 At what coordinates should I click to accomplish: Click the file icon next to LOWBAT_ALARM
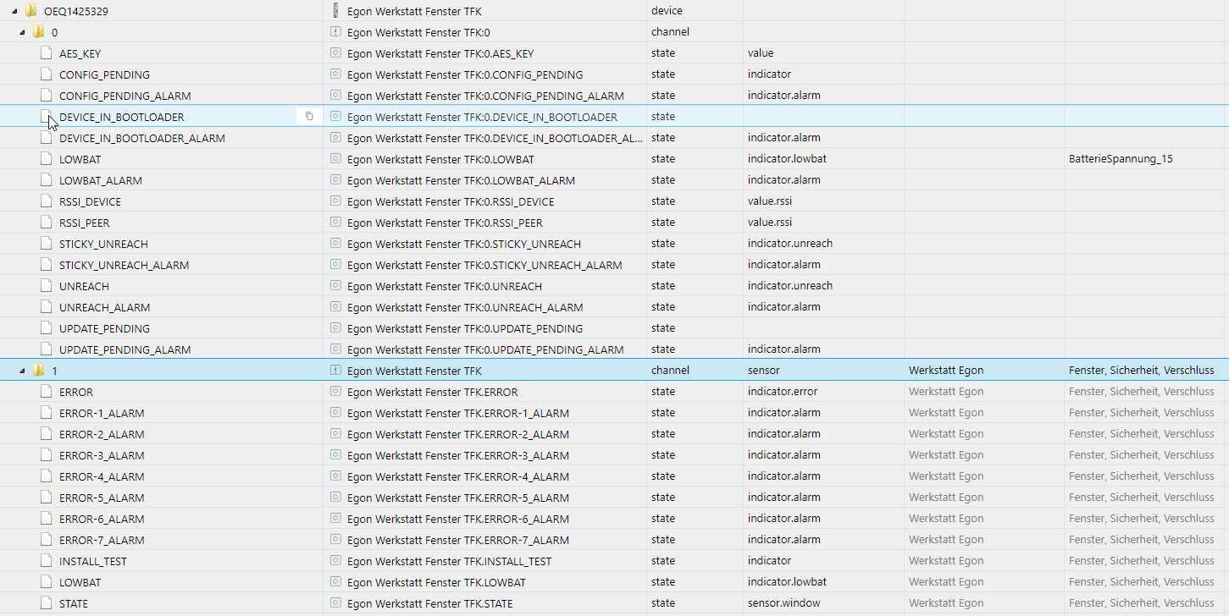point(47,180)
